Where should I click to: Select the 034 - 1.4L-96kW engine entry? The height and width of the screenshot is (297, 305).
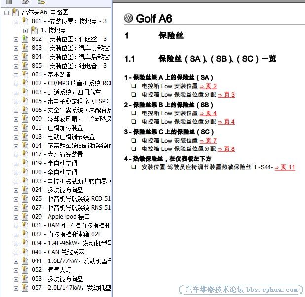click(71, 243)
